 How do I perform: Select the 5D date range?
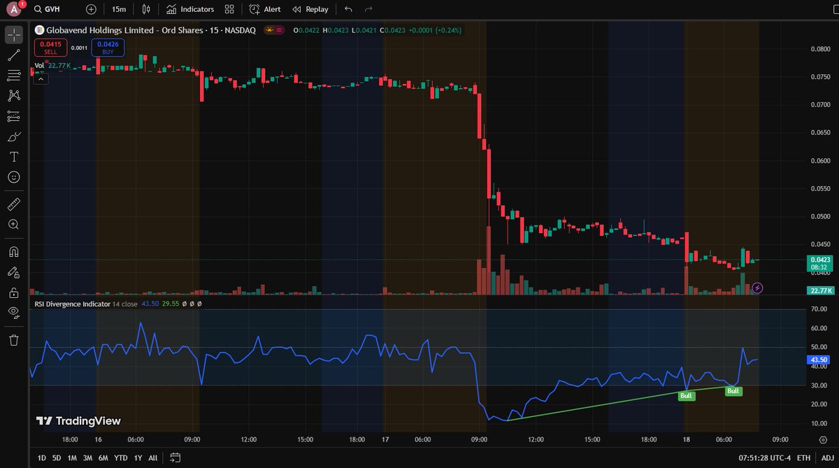[x=56, y=458]
